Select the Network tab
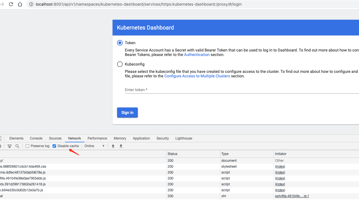This screenshot has height=200, width=359. 75,138
